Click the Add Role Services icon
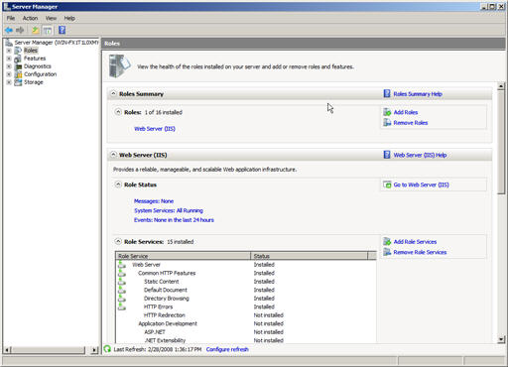Image resolution: width=508 pixels, height=367 pixels. (387, 242)
